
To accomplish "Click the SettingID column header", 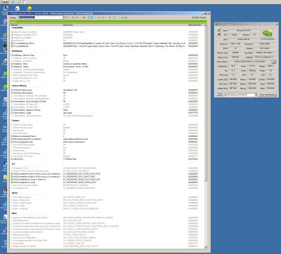I will 37,25.
